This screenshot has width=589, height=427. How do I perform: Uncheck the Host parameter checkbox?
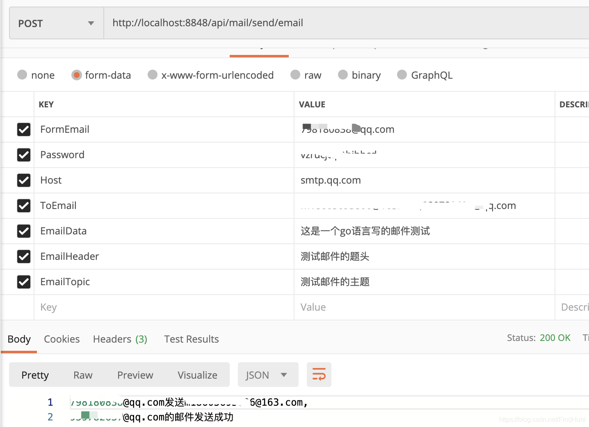tap(23, 180)
